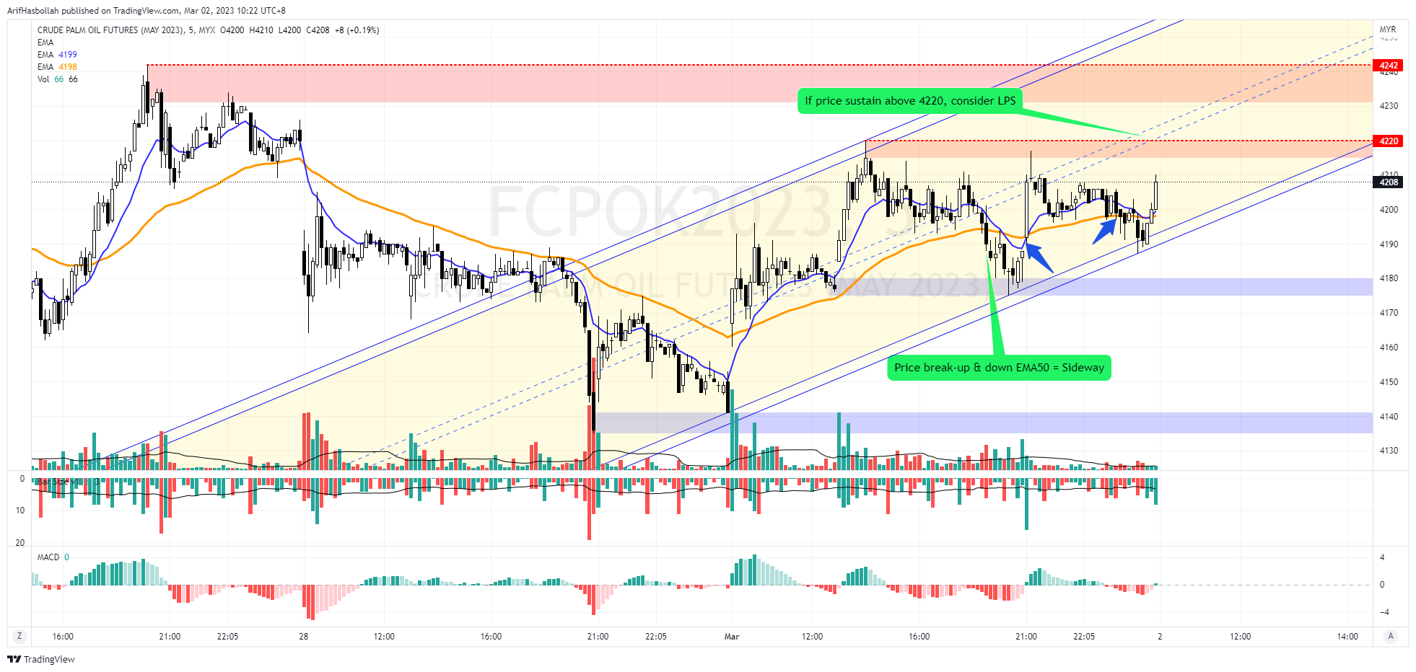Image resolution: width=1416 pixels, height=672 pixels.
Task: Click the black 4208 current price label
Action: click(x=1389, y=182)
